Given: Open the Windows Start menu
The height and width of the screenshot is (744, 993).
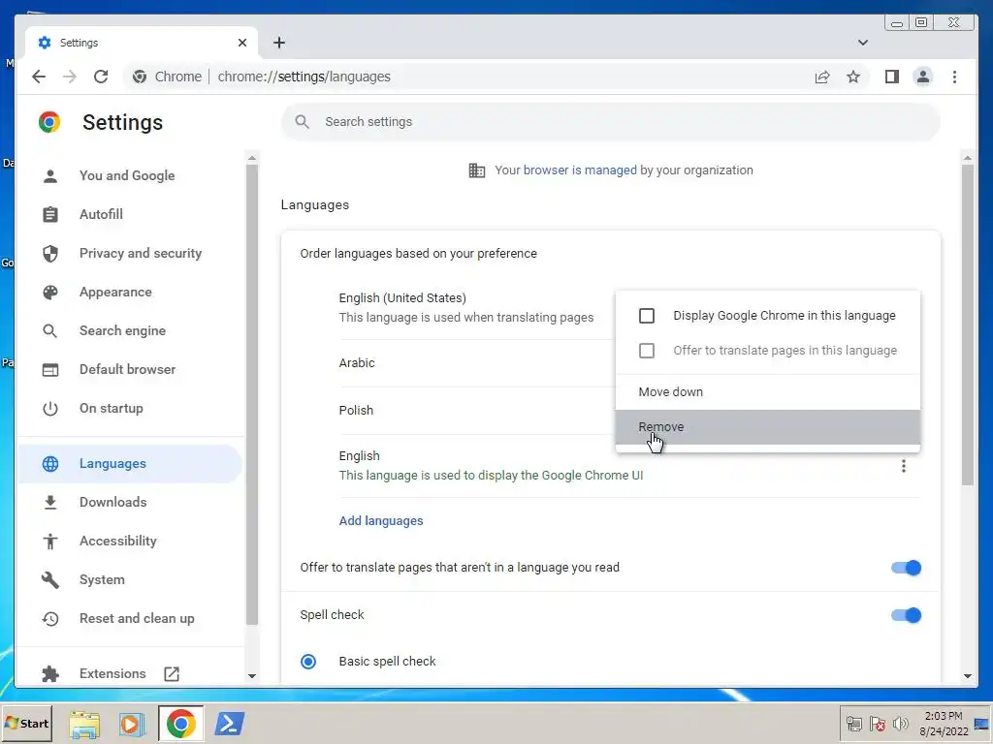Looking at the screenshot, I should point(26,723).
